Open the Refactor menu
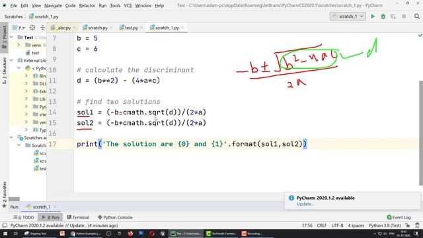 pyautogui.click(x=87, y=5)
